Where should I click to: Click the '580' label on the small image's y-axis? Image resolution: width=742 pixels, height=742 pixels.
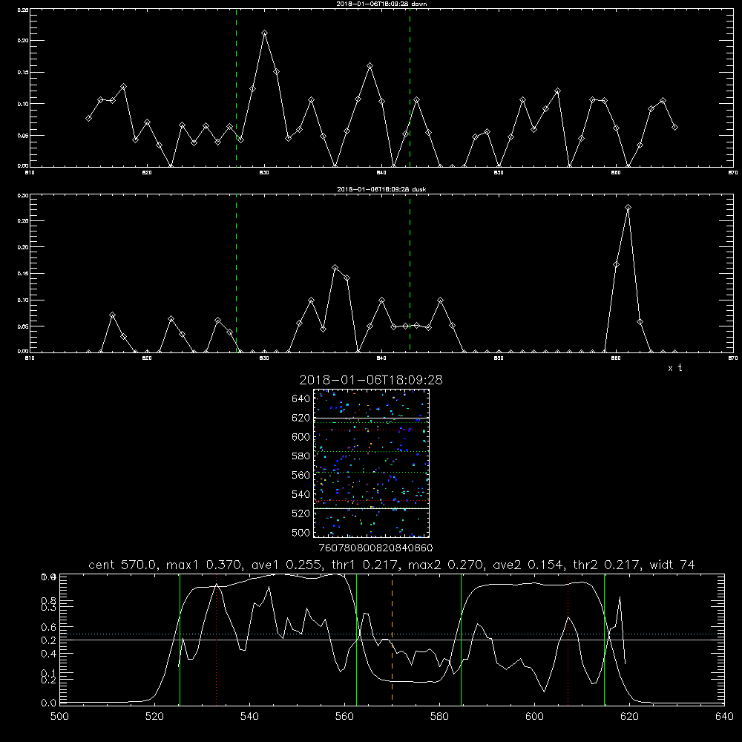click(x=301, y=456)
